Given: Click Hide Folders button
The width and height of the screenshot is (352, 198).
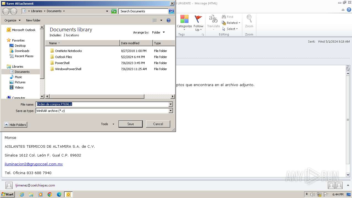Looking at the screenshot, I should [16, 125].
